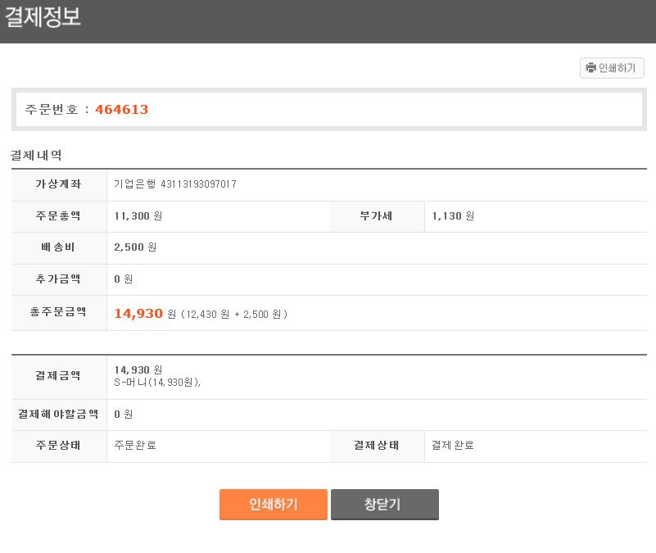Click the 주문총액 row label
This screenshot has height=553, width=656.
[x=58, y=216]
